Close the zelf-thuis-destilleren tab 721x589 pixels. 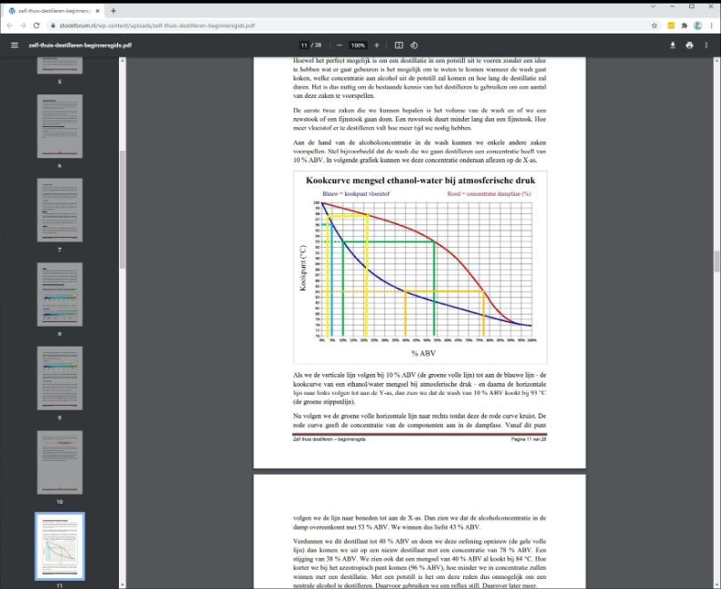97,11
